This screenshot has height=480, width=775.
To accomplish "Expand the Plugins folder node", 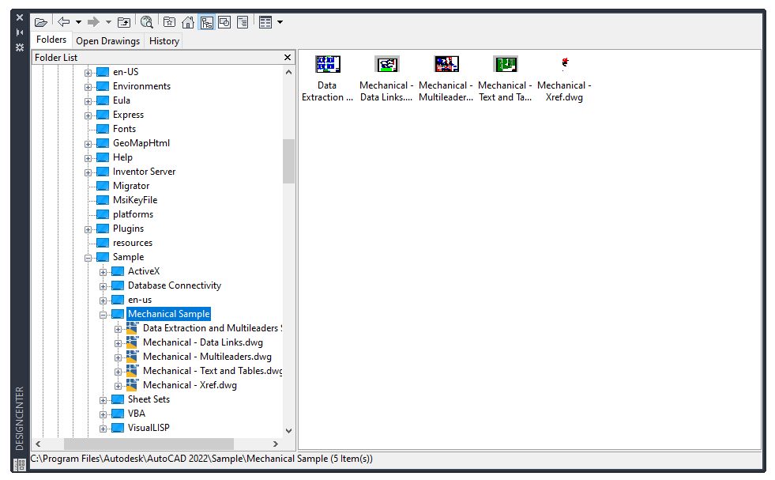I will 88,229.
